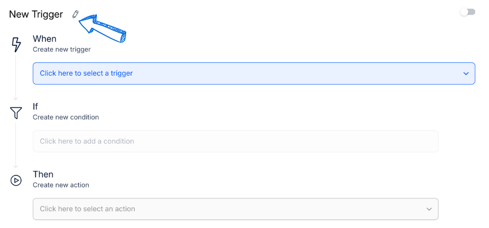Enable the trigger toggle switch
Screen dimensions: 489x228
click(468, 12)
